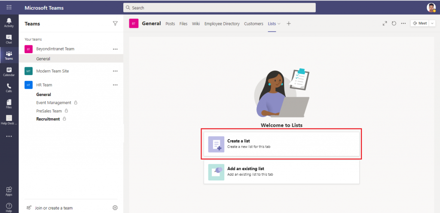Screen dimensions: 440x213
Task: Open the Meet button dropdown arrow
Action: click(x=432, y=24)
